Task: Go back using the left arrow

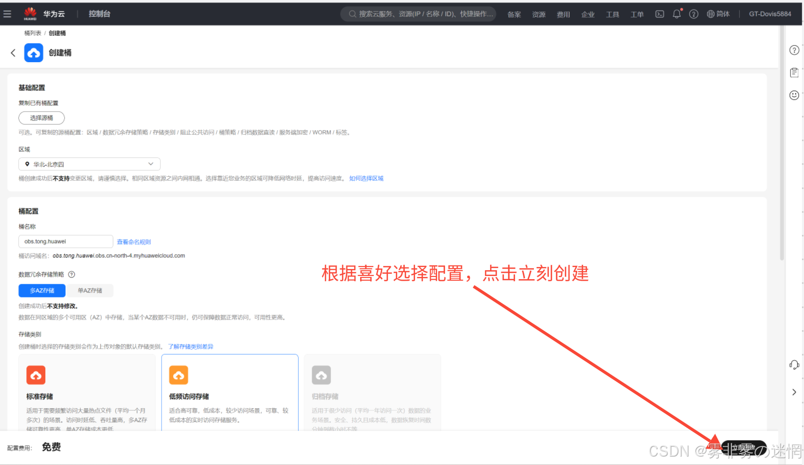Action: tap(13, 53)
